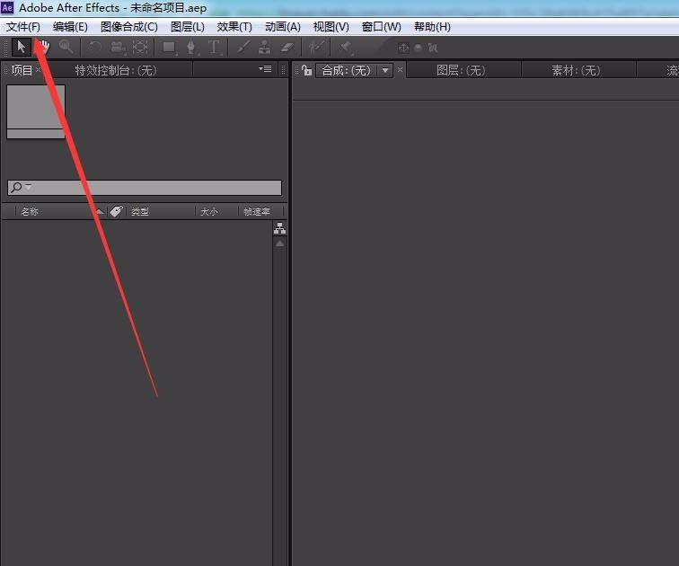Select the Rectangle shape tool
The width and height of the screenshot is (679, 566).
[x=169, y=47]
